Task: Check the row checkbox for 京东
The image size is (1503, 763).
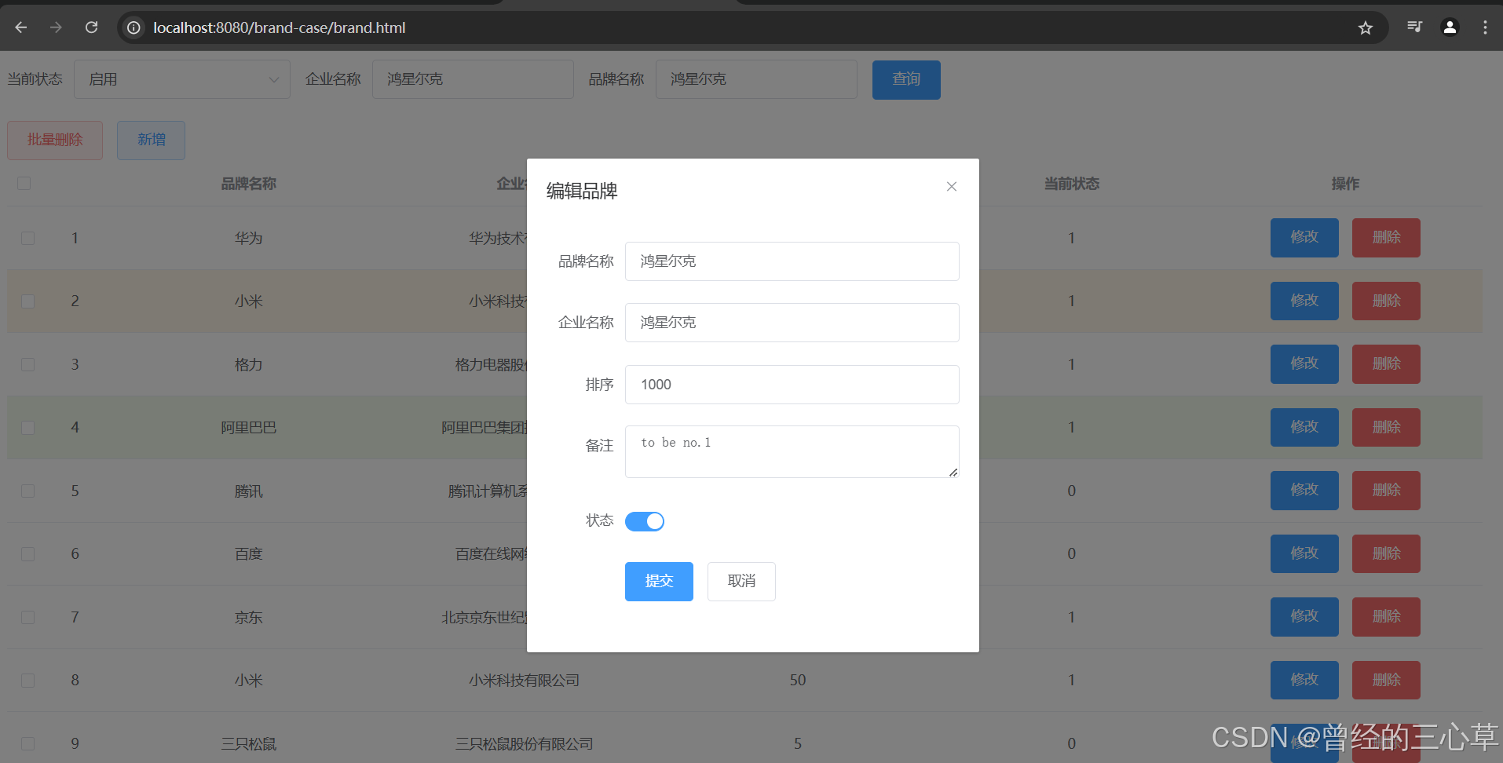Action: (28, 617)
